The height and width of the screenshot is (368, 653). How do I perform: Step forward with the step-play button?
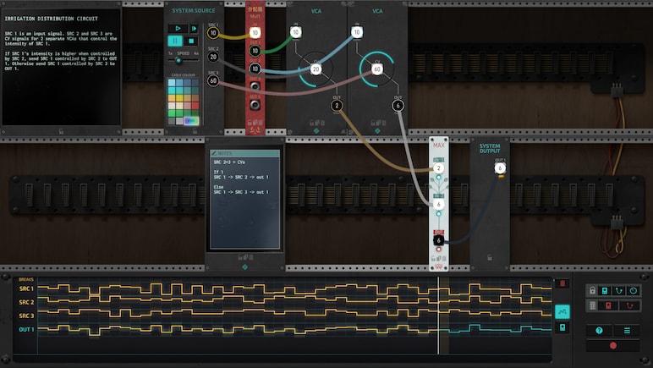[x=194, y=28]
